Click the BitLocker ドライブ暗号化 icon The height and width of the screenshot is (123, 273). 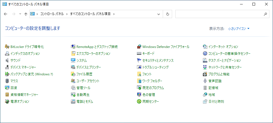coord(7,47)
